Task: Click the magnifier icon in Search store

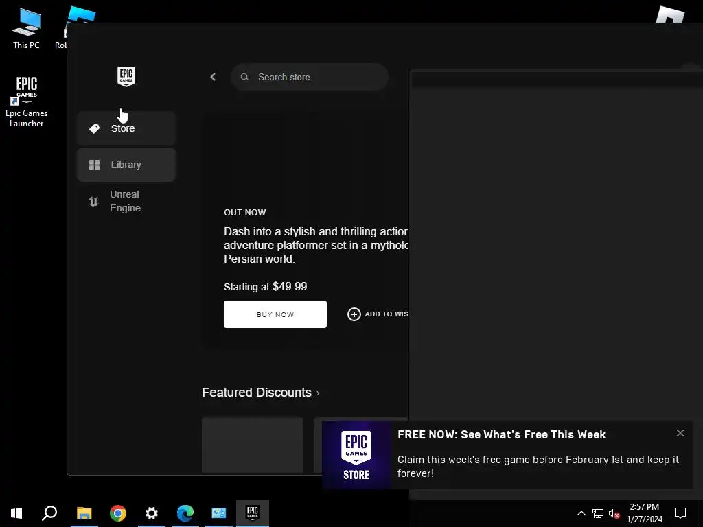Action: pos(244,77)
